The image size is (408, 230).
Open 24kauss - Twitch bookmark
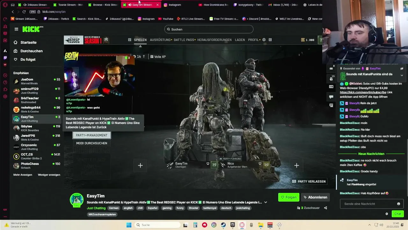pos(56,19)
